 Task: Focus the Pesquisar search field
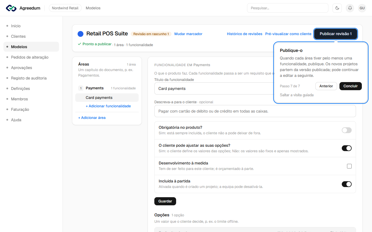coord(288,8)
